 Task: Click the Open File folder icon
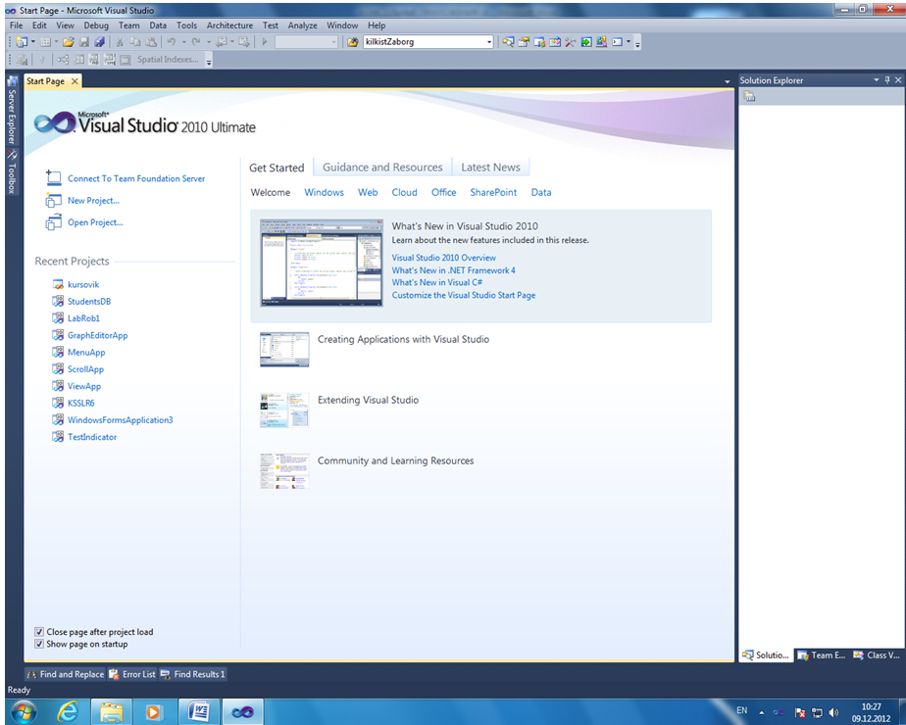pos(69,41)
